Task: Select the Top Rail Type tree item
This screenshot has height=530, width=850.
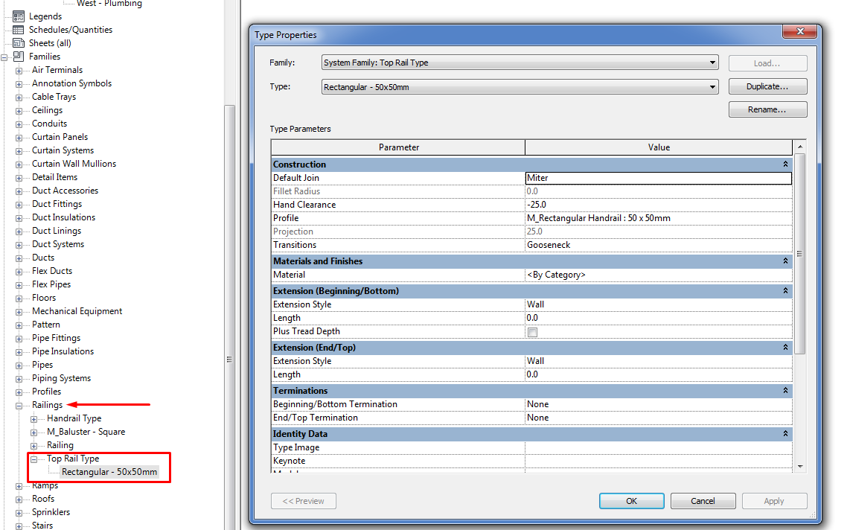Action: [x=73, y=459]
